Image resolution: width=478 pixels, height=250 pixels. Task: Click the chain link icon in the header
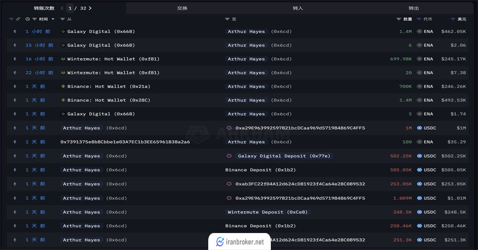[x=18, y=19]
